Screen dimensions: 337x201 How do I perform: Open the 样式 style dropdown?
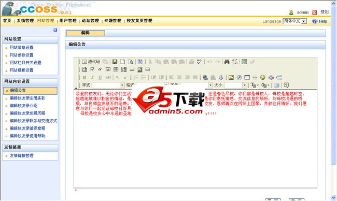pyautogui.click(x=108, y=85)
